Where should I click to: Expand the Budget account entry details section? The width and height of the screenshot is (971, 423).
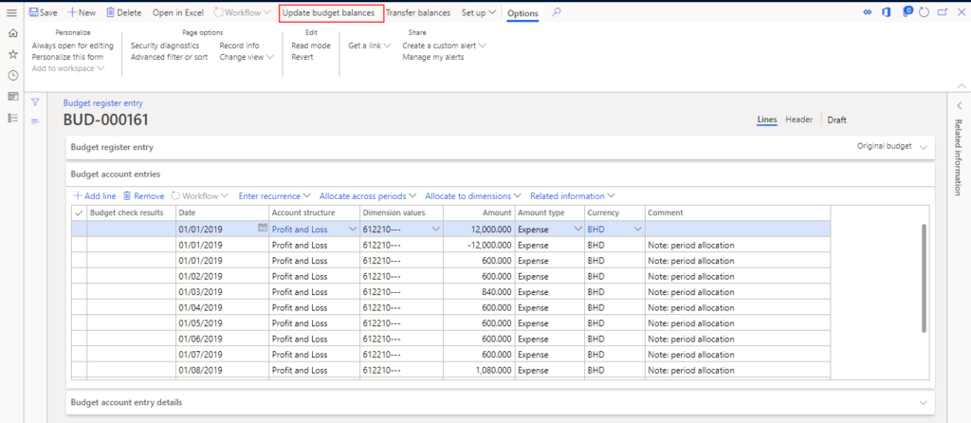tap(923, 403)
